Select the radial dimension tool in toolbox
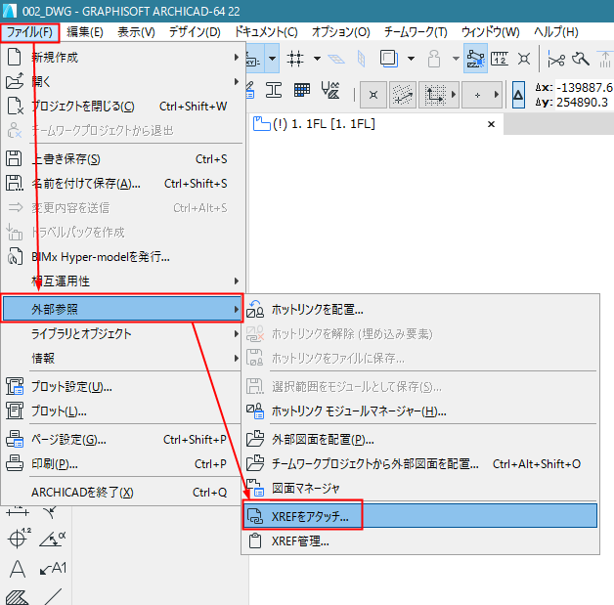Viewport: 614px width, 605px height. 18,540
